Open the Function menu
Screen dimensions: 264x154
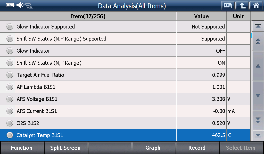pos(22,148)
